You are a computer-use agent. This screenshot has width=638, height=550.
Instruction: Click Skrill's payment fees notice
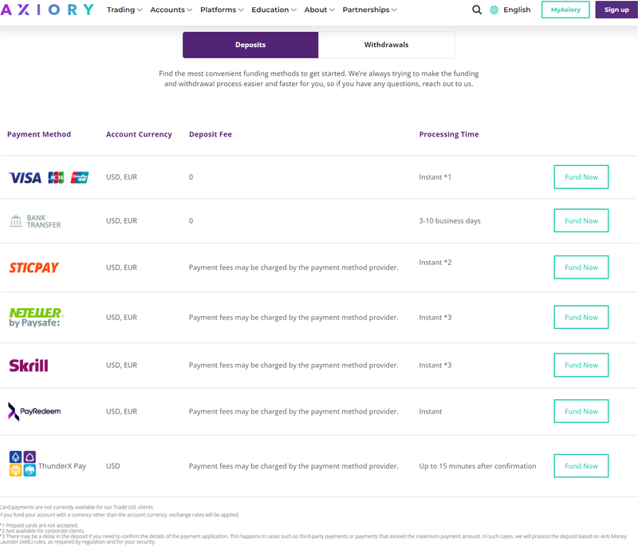point(293,366)
